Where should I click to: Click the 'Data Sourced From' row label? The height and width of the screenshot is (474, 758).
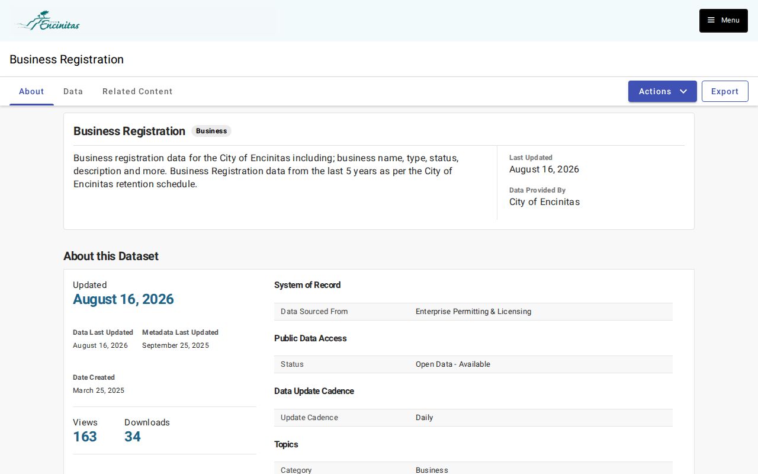[x=314, y=312]
